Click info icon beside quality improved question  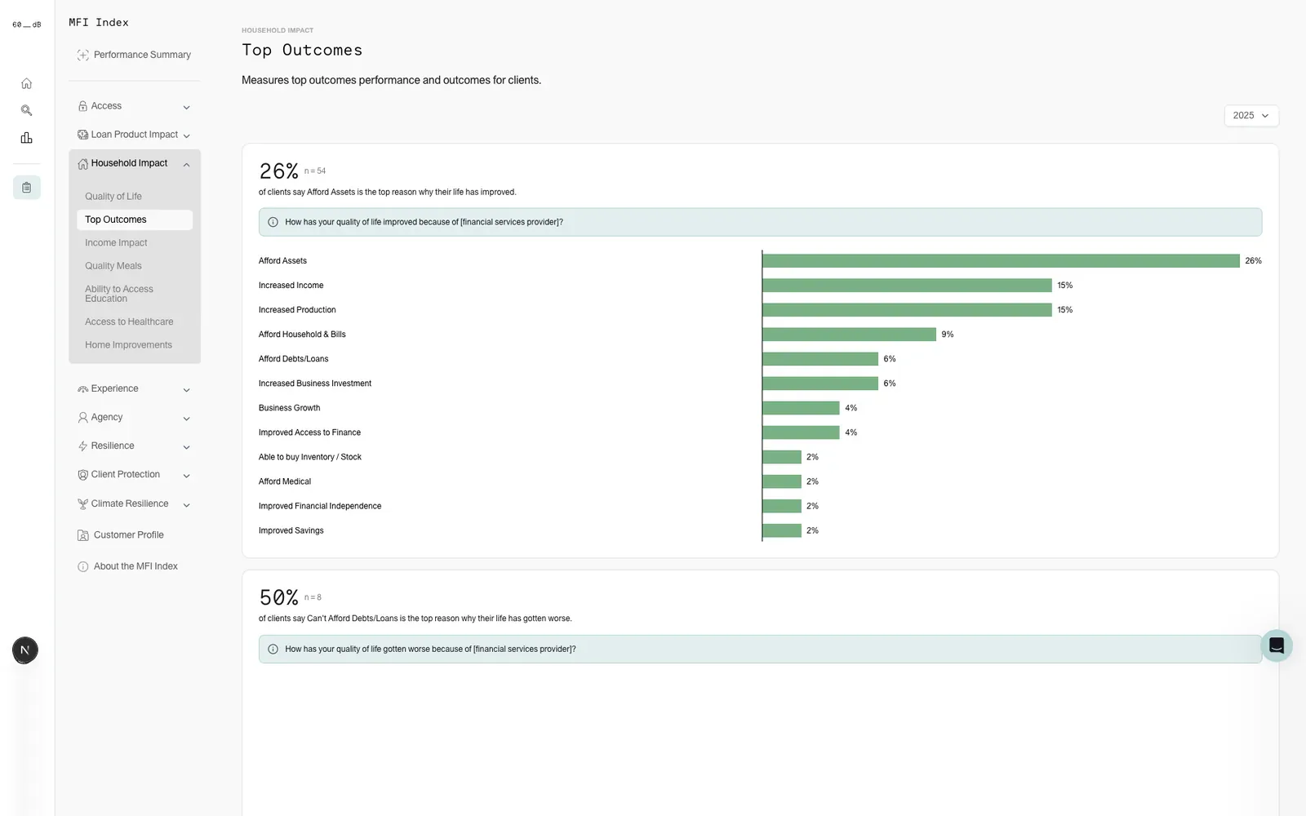[x=273, y=222]
